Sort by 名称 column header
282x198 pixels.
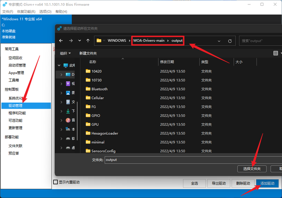pyautogui.click(x=93, y=62)
